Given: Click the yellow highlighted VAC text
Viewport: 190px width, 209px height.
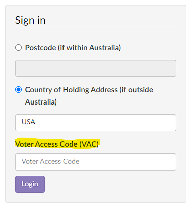Looking at the screenshot, I should pyautogui.click(x=57, y=144).
